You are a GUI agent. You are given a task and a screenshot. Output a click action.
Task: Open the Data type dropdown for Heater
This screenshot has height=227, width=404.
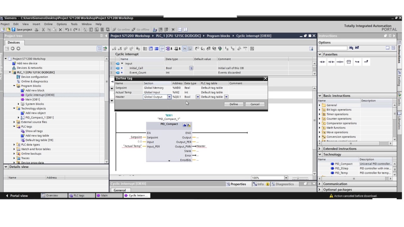pos(198,97)
